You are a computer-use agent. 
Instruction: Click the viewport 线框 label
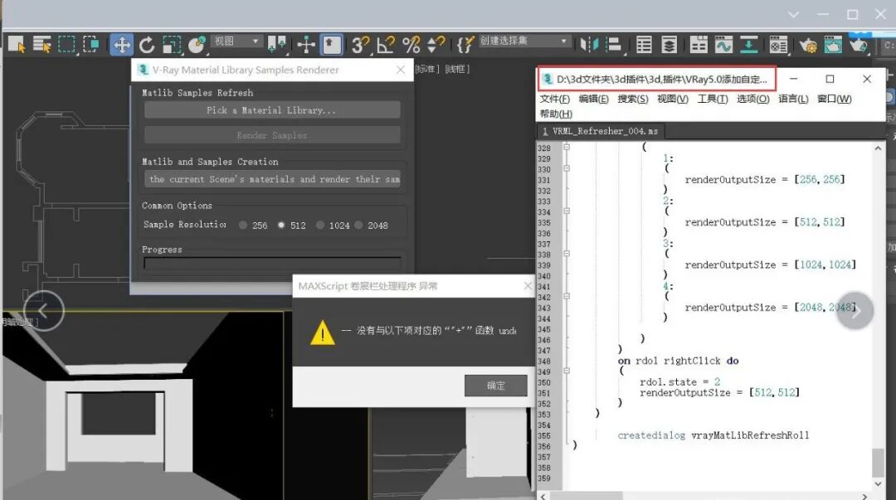click(456, 69)
